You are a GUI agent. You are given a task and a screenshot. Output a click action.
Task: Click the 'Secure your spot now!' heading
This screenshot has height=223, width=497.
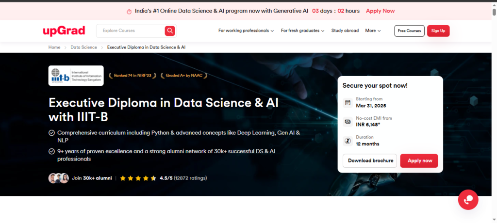click(x=375, y=85)
